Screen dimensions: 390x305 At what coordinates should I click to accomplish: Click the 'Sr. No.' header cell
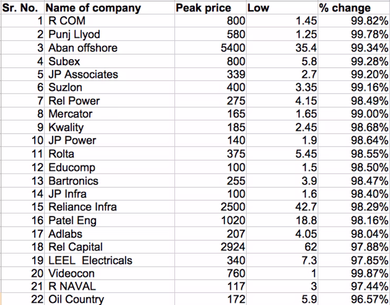pos(23,8)
